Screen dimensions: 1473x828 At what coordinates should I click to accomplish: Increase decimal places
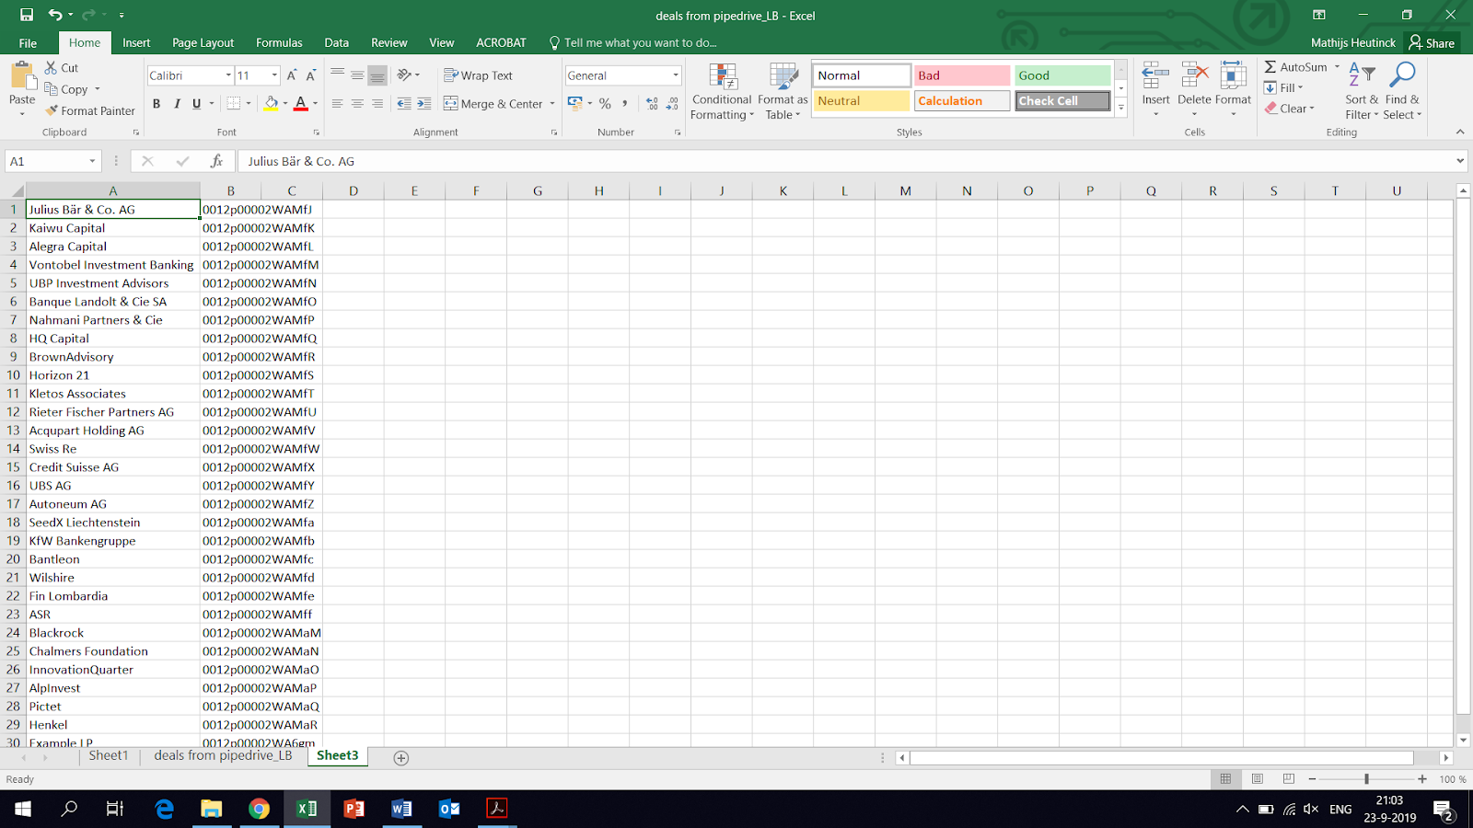[x=652, y=104]
